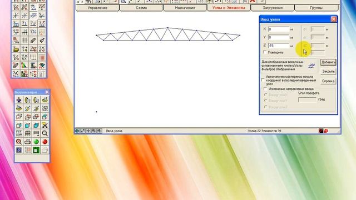Screen dimensions: 356x200
Task: Switch to the Схема tab
Action: coord(141,8)
